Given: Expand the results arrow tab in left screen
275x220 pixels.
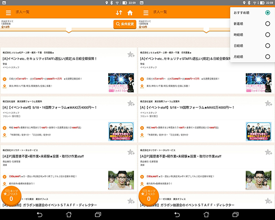Looking at the screenshot, I should pyautogui.click(x=69, y=31).
